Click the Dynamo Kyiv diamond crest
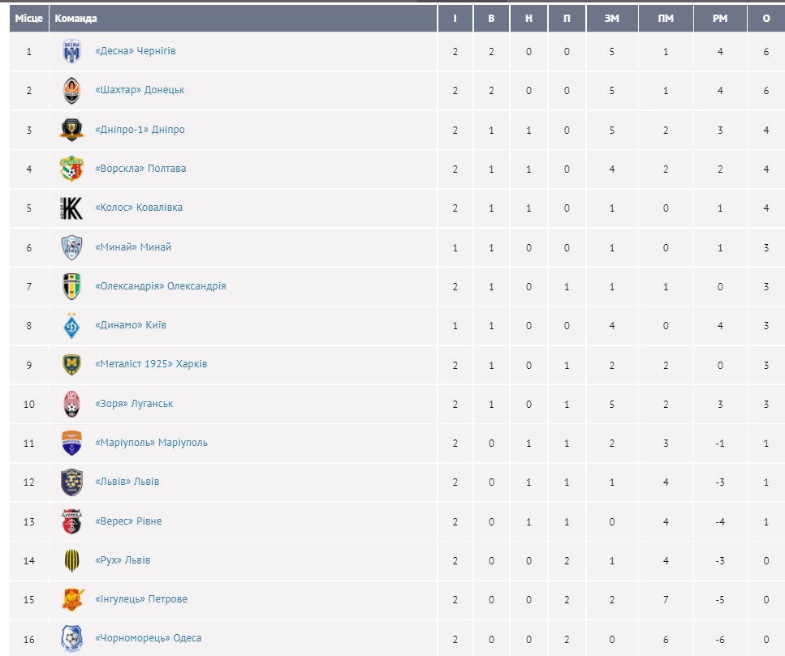Screen dimensions: 785x656 (72, 326)
